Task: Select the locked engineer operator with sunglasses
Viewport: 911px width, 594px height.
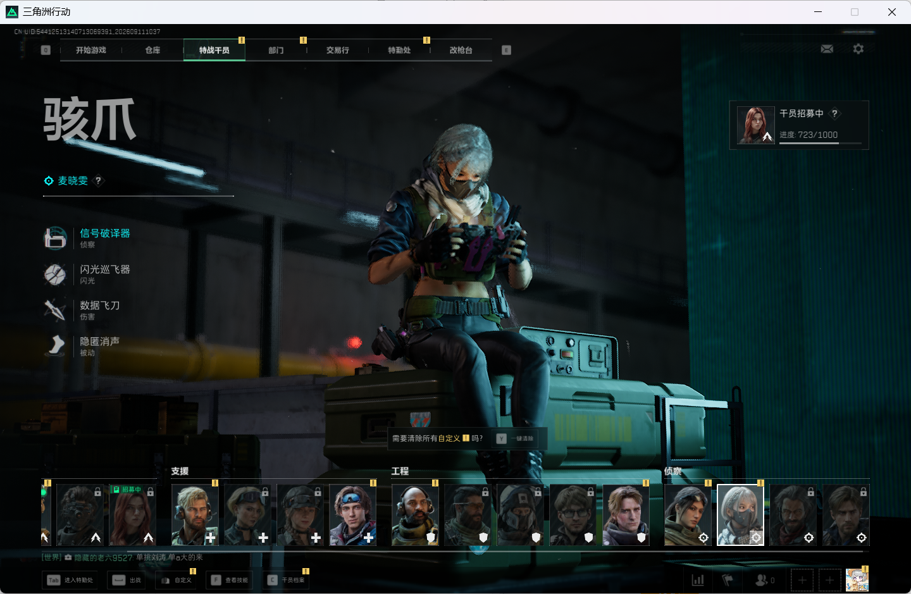Action: (468, 515)
